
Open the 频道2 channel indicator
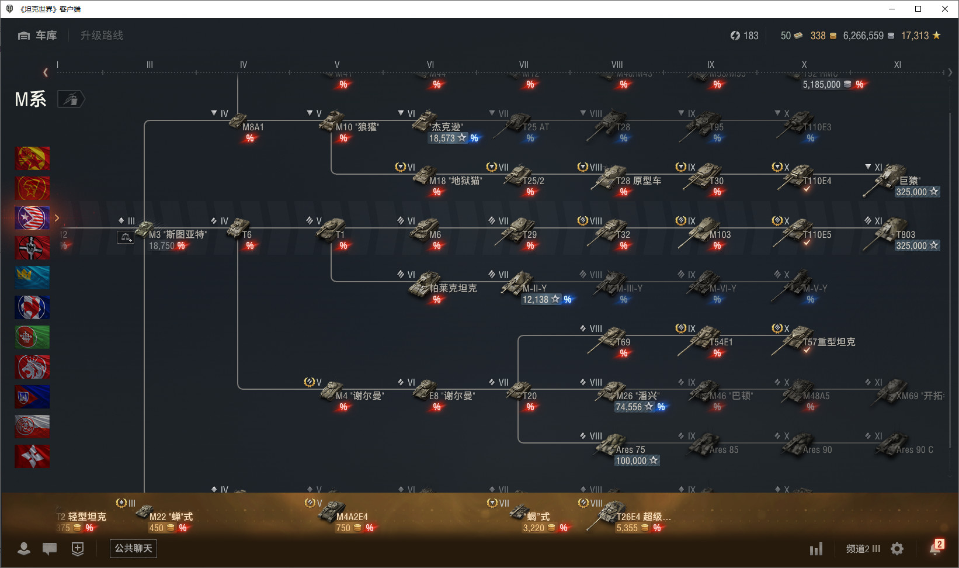point(863,549)
